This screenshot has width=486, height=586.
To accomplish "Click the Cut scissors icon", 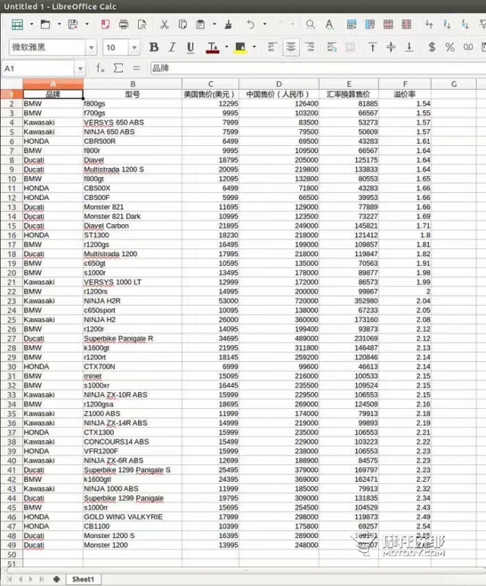I will coord(164,24).
